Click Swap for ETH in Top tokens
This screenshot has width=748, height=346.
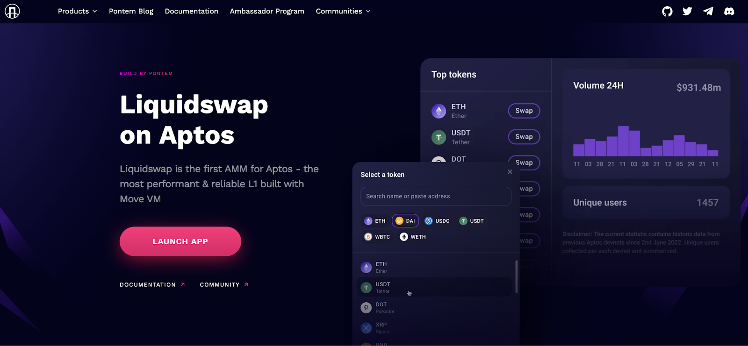(x=524, y=111)
